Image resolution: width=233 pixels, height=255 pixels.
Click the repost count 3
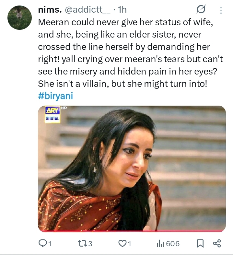pos(90,243)
